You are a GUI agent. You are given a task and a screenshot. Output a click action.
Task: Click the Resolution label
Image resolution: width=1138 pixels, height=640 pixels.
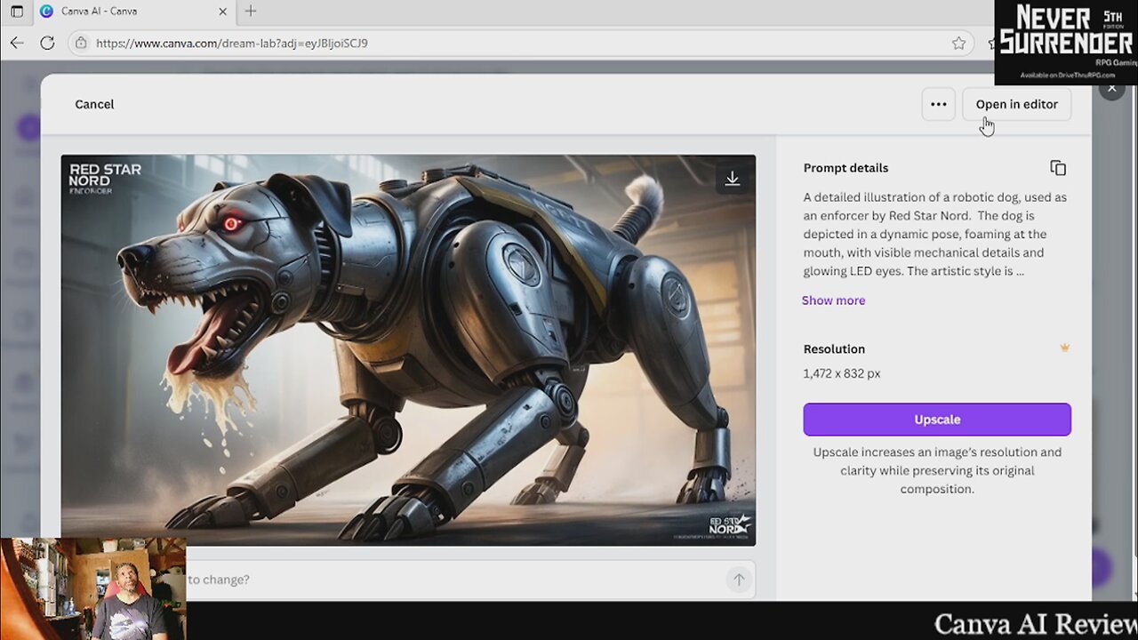(834, 349)
